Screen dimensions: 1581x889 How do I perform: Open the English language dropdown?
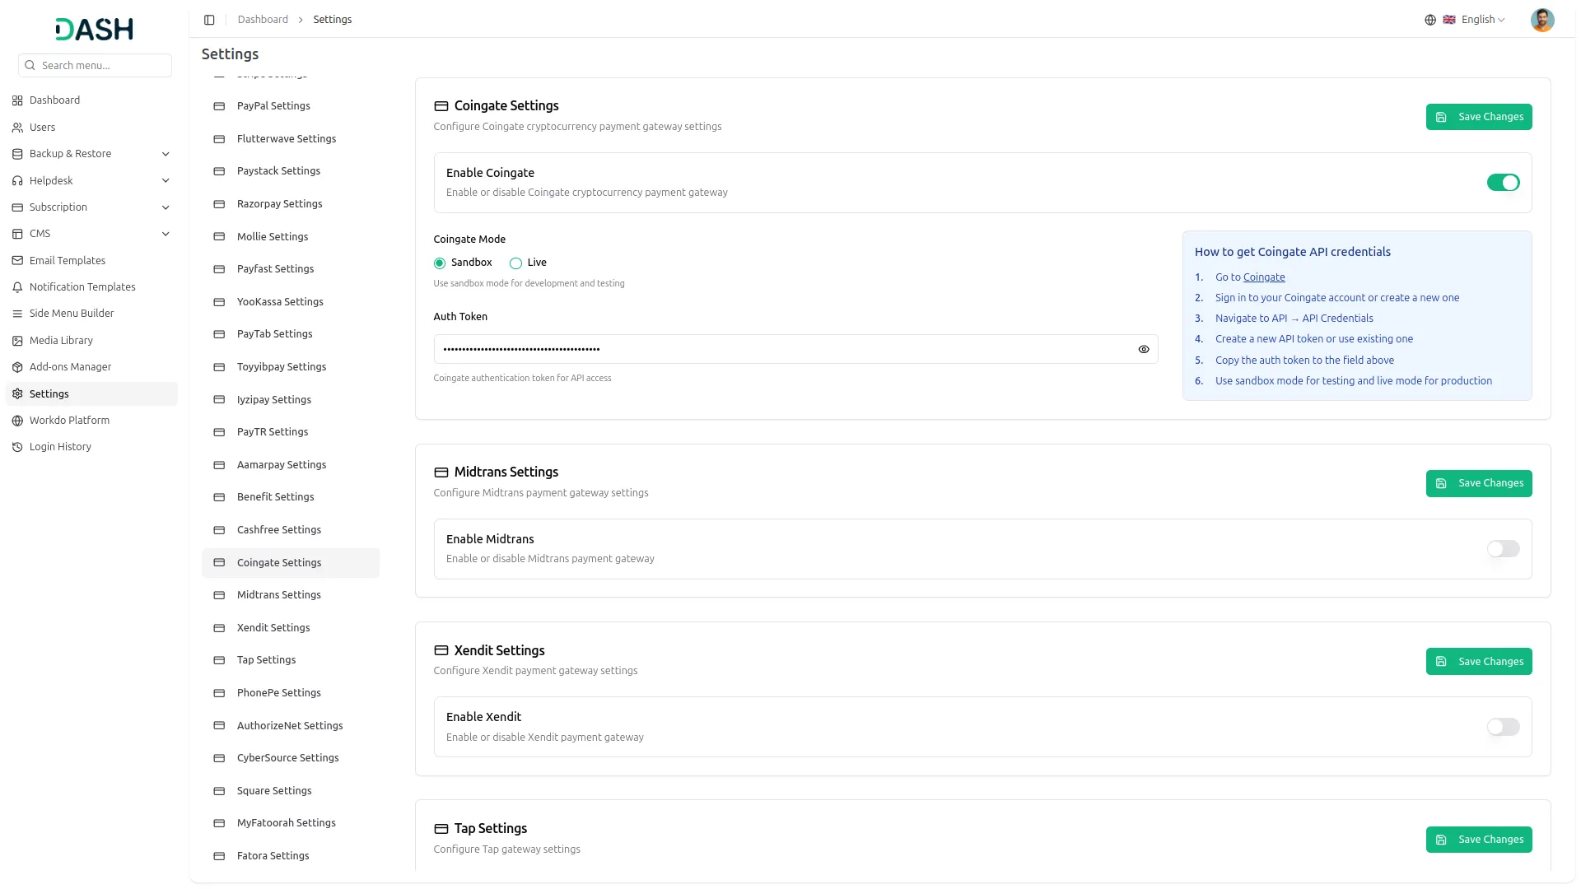click(x=1473, y=20)
